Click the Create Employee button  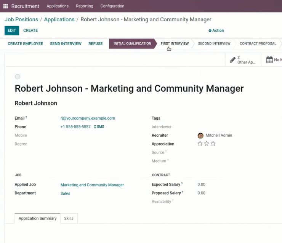[26, 44]
